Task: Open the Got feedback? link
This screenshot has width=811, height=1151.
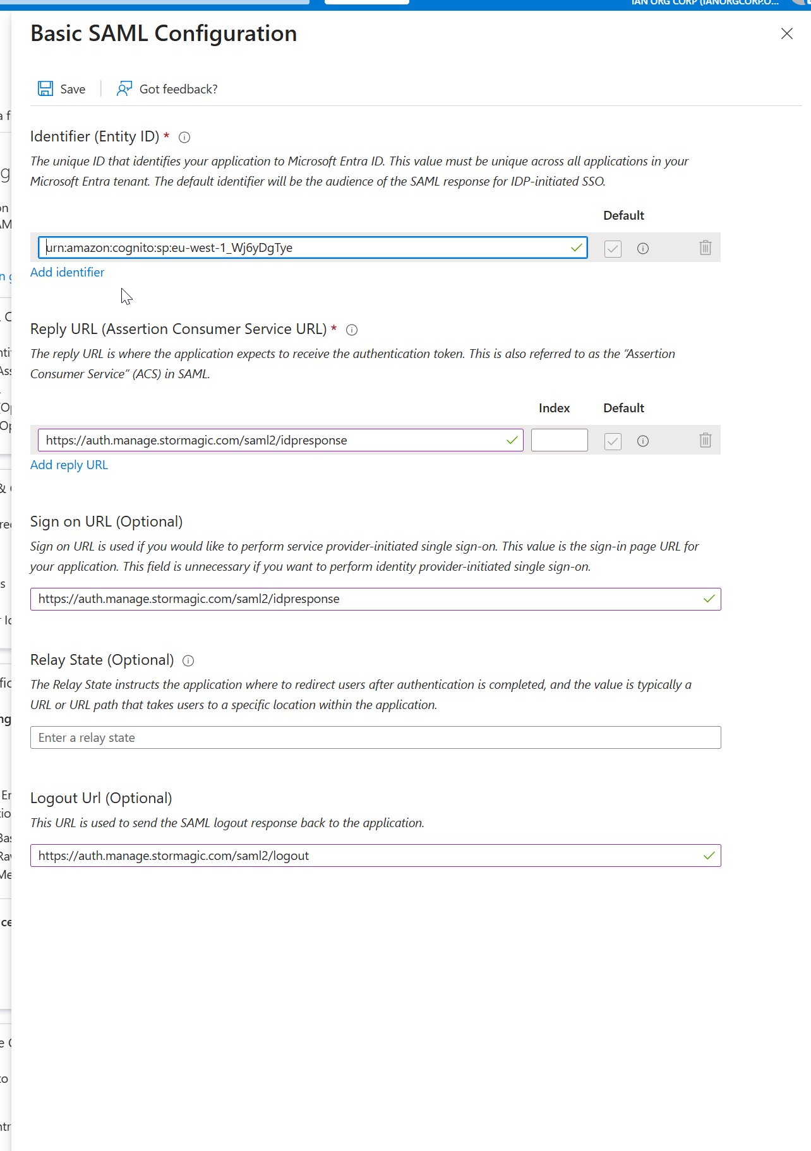Action: point(179,89)
